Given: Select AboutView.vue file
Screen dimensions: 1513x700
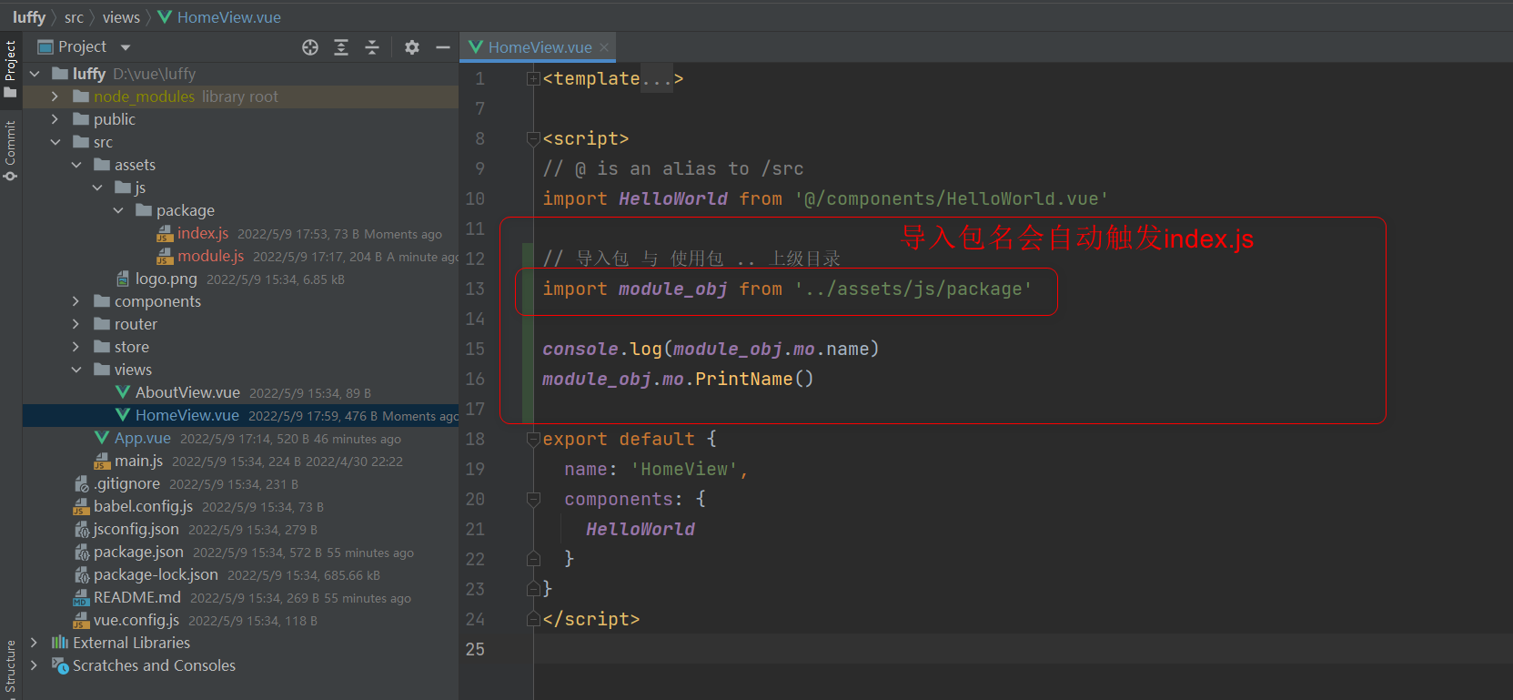Looking at the screenshot, I should click(x=187, y=392).
